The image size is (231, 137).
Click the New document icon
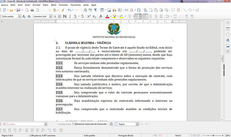coord(4,10)
